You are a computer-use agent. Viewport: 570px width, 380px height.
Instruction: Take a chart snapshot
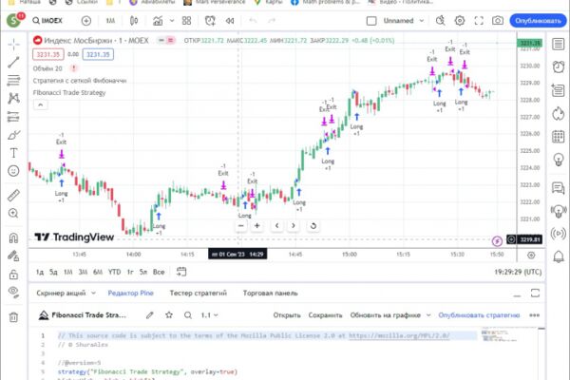498,21
